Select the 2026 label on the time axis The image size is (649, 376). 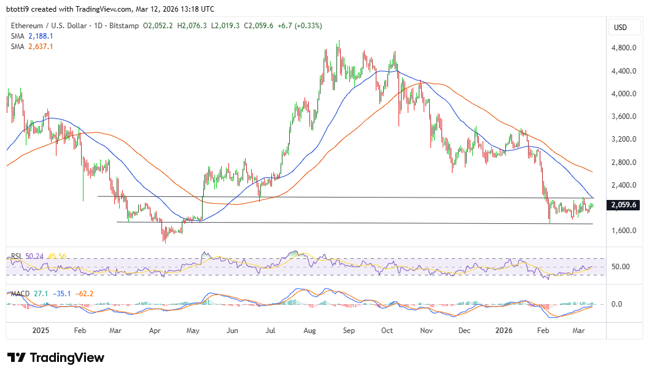coord(503,331)
